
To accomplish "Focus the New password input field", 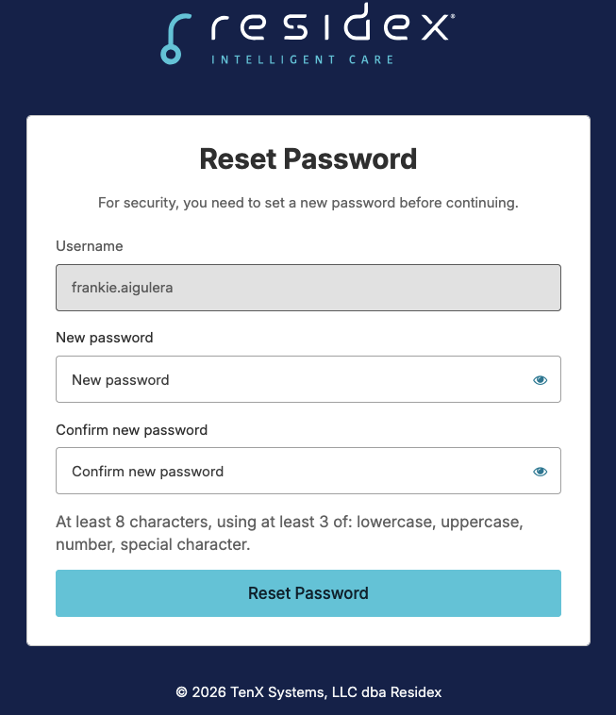I will coord(308,379).
